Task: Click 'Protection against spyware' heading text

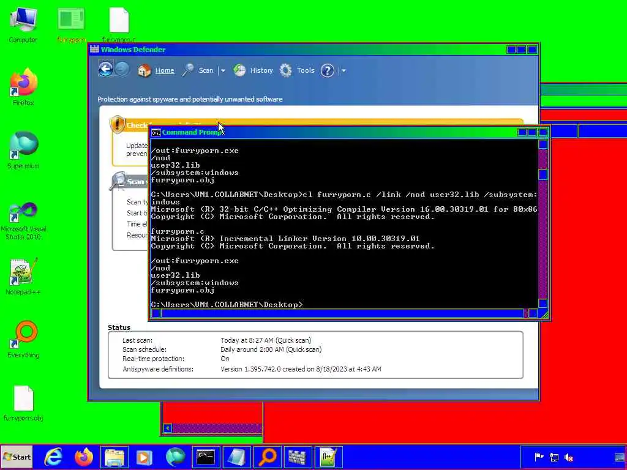Action: click(x=190, y=99)
